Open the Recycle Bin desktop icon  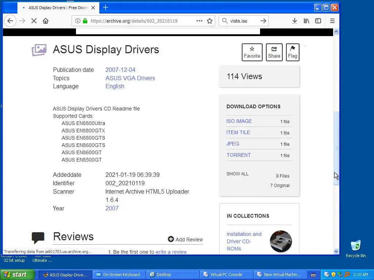click(x=356, y=249)
